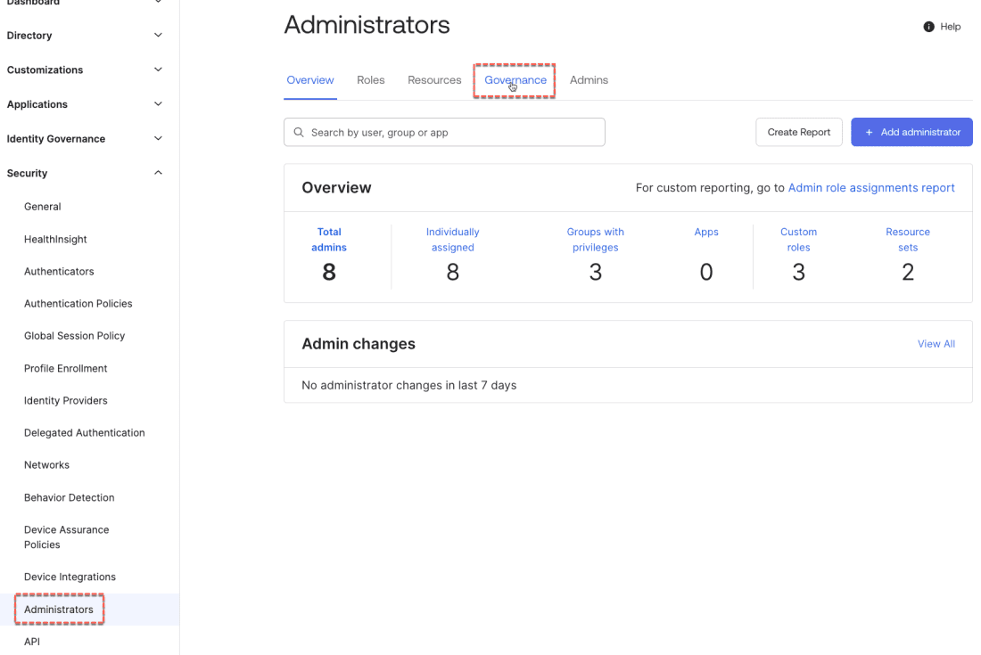Collapse the Security section chevron
The width and height of the screenshot is (981, 655).
(158, 173)
